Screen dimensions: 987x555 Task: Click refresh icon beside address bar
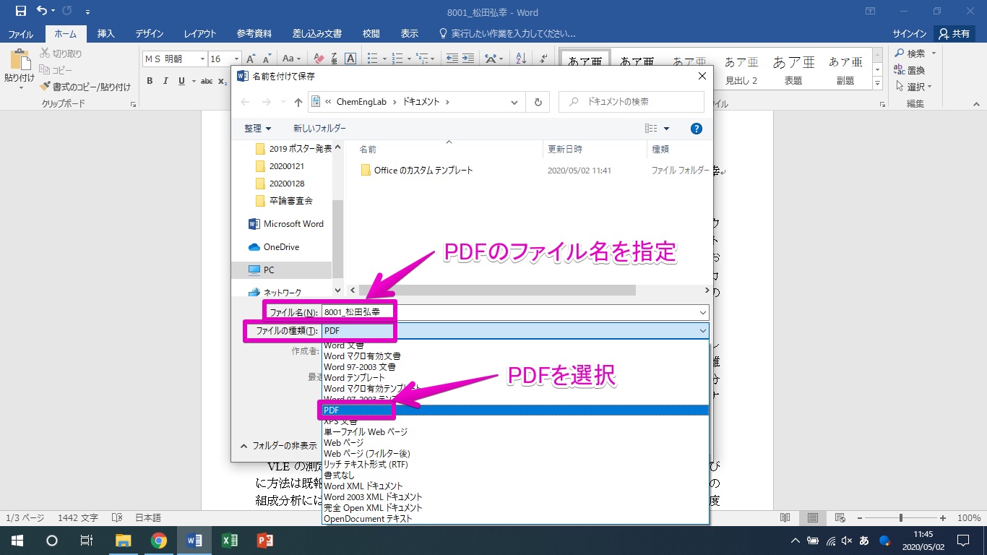[x=538, y=102]
